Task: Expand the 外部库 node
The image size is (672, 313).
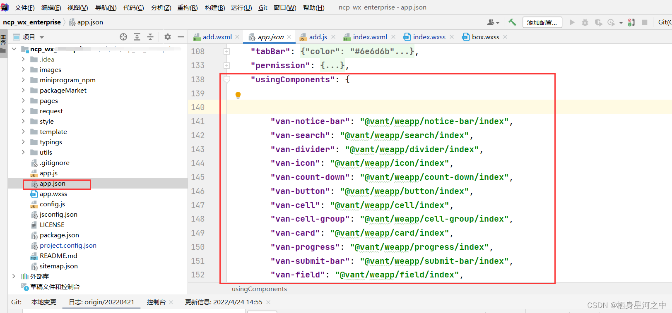Action: point(14,276)
